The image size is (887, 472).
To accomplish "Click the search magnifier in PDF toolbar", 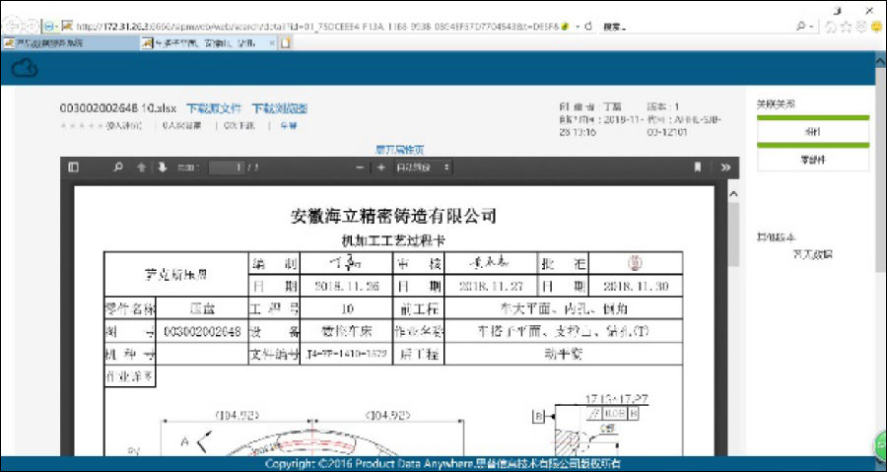I will click(x=119, y=168).
